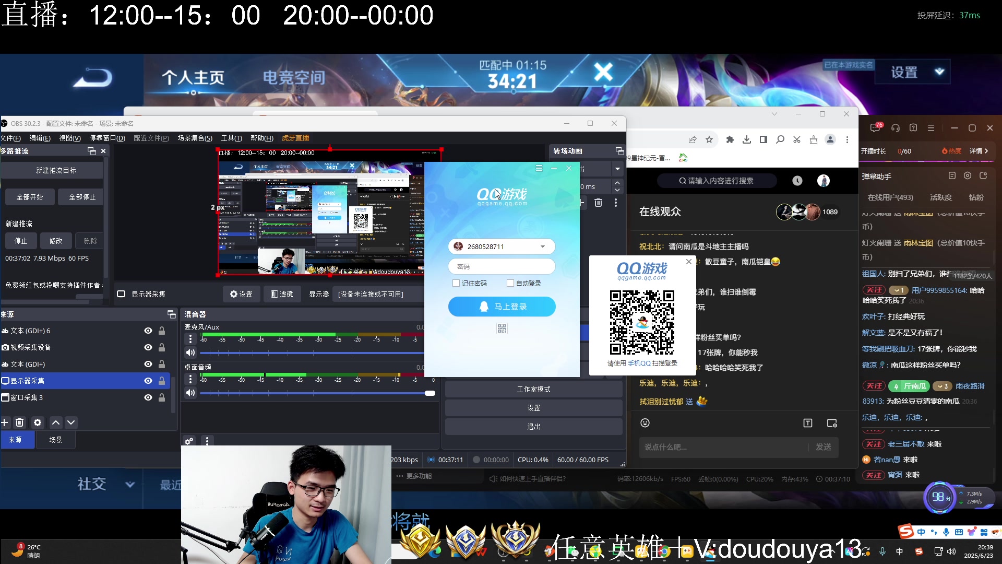Toggle lock on 文本 (GDI+) 6 source
This screenshot has height=564, width=1002.
click(162, 331)
